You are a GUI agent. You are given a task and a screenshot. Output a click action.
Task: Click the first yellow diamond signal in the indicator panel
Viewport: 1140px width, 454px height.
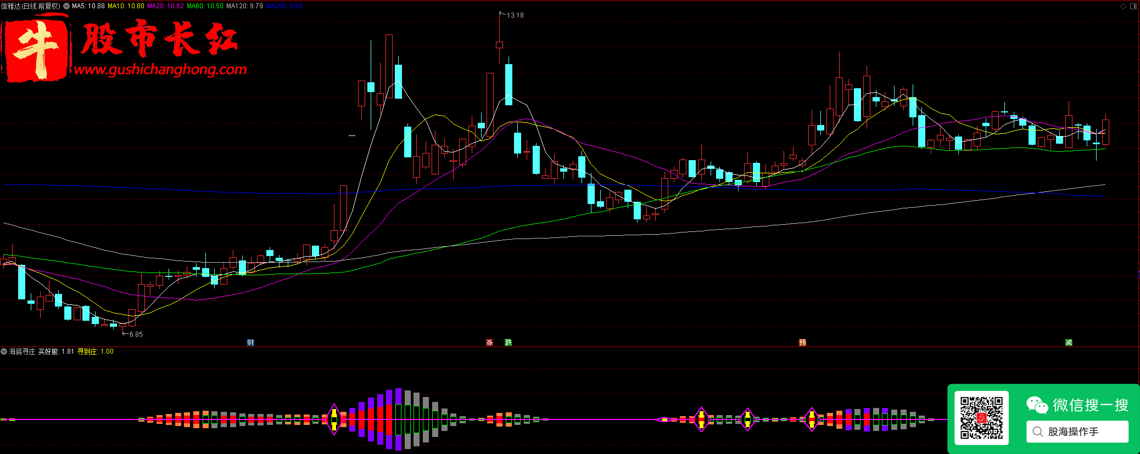point(334,419)
